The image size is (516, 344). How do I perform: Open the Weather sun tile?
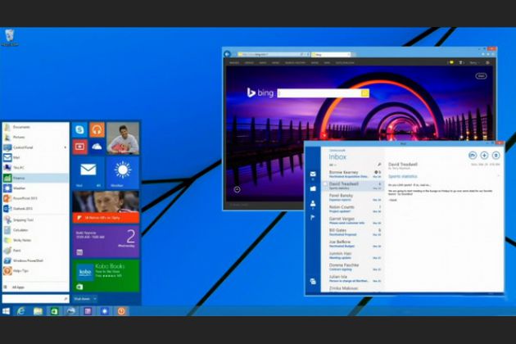coord(122,173)
